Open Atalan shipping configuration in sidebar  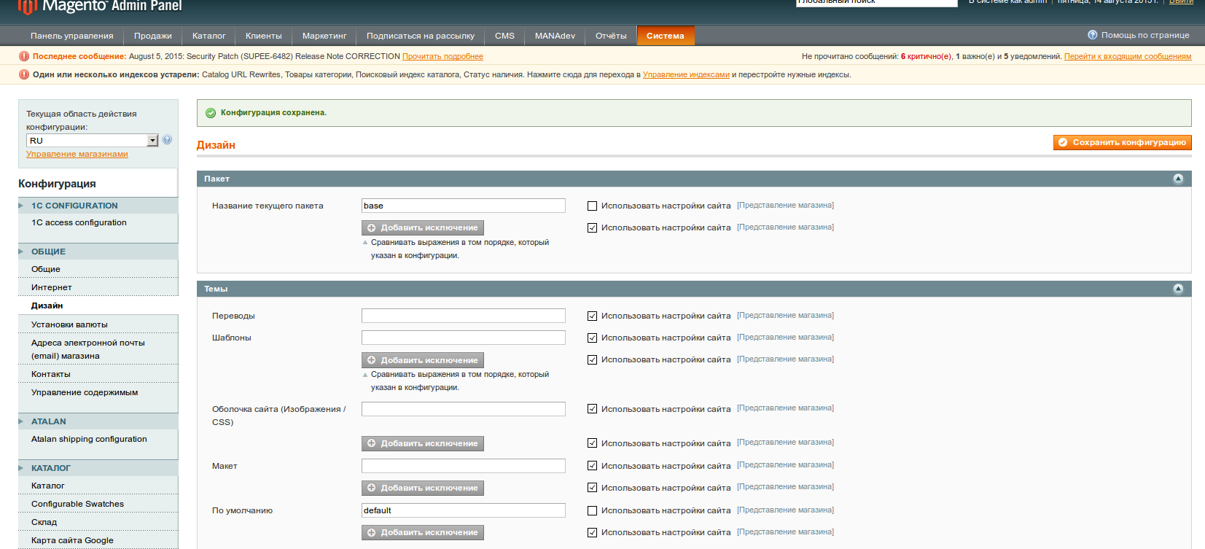tap(89, 439)
